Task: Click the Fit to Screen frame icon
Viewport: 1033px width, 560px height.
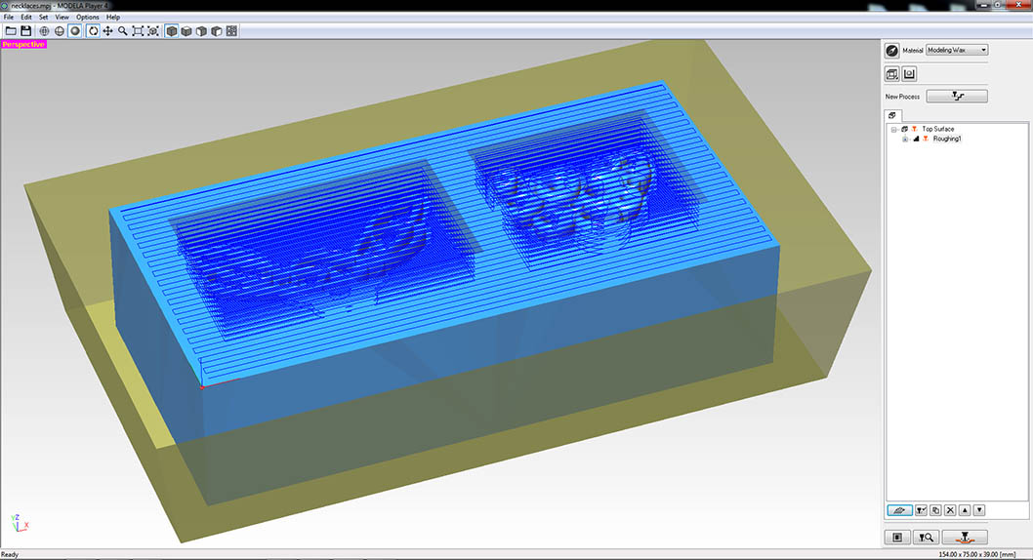Action: [138, 31]
